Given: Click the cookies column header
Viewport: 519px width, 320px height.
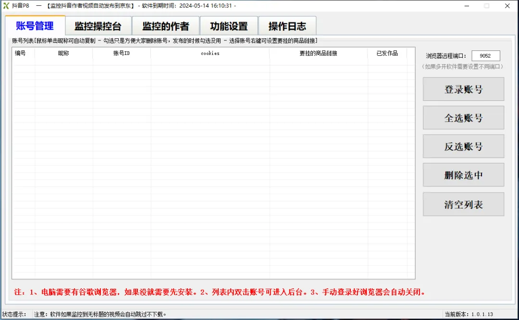Looking at the screenshot, I should point(210,53).
